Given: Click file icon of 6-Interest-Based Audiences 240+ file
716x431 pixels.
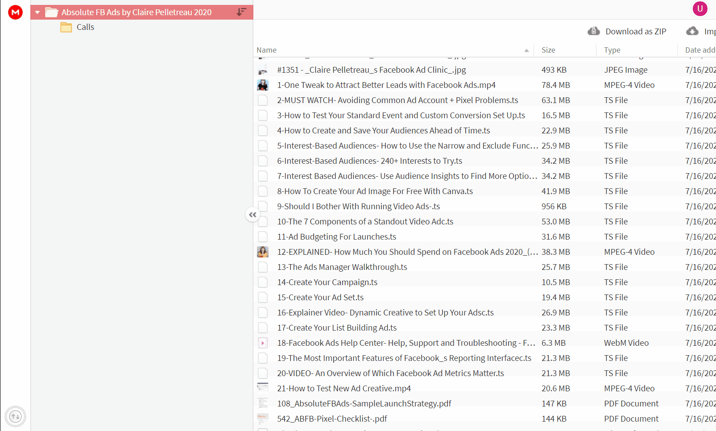Looking at the screenshot, I should [263, 161].
